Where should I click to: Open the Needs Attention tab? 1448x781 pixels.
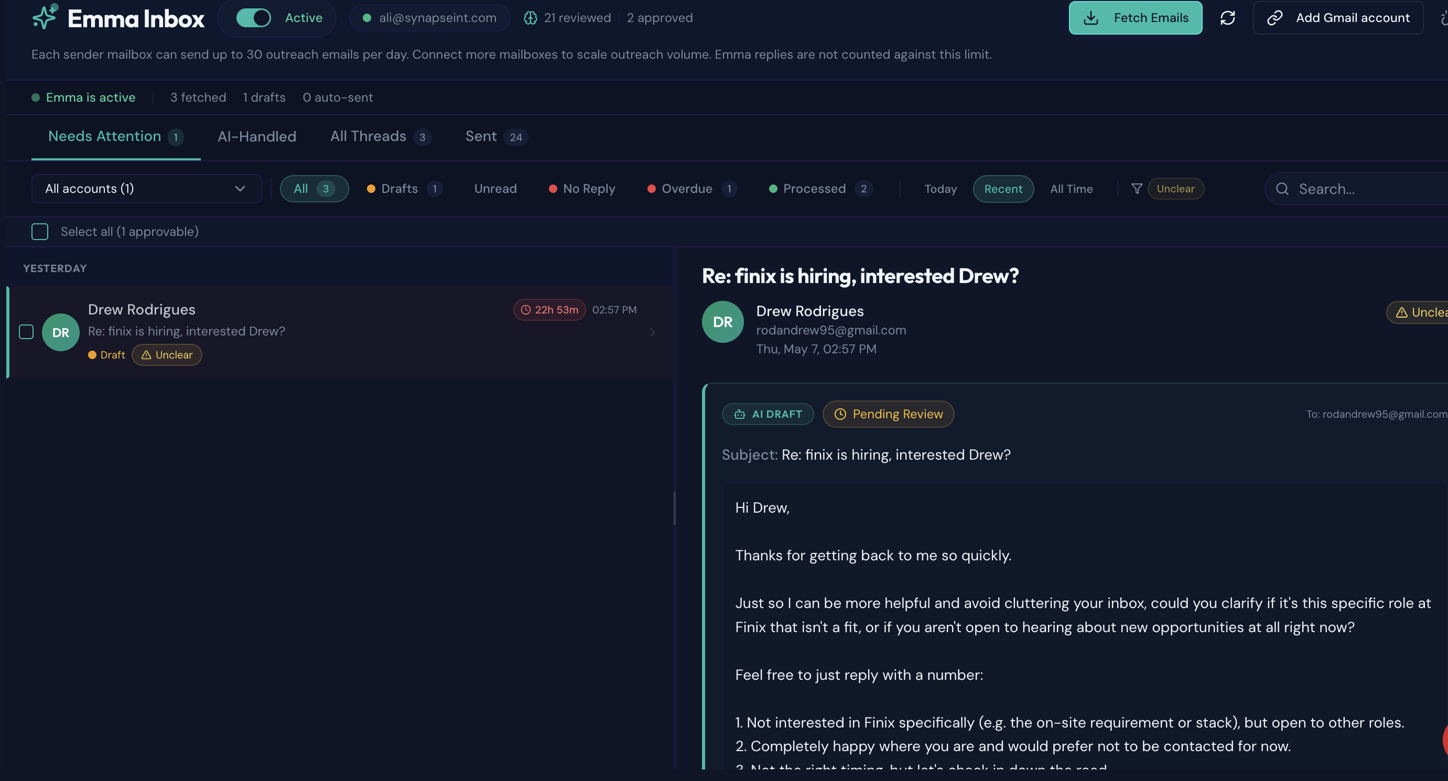116,136
